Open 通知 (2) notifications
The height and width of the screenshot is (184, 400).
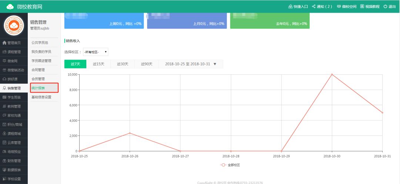coord(322,7)
